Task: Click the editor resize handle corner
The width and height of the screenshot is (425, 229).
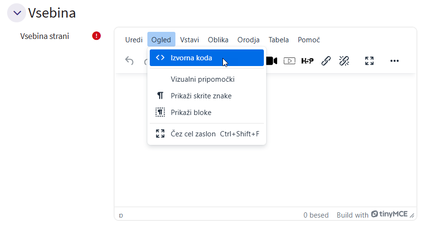Action: [x=412, y=216]
